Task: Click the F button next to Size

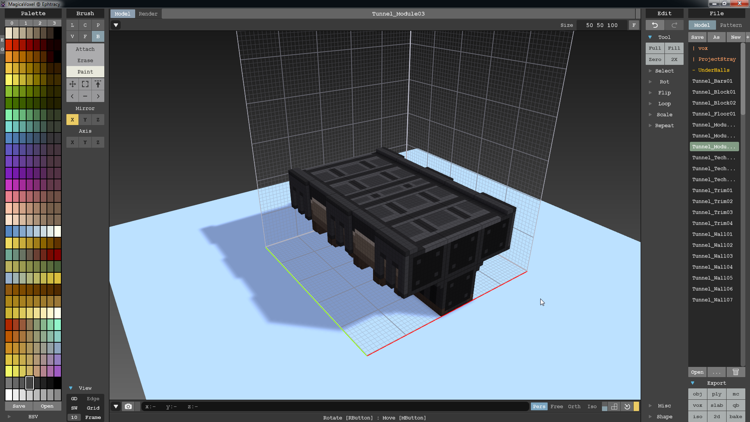Action: coord(634,25)
